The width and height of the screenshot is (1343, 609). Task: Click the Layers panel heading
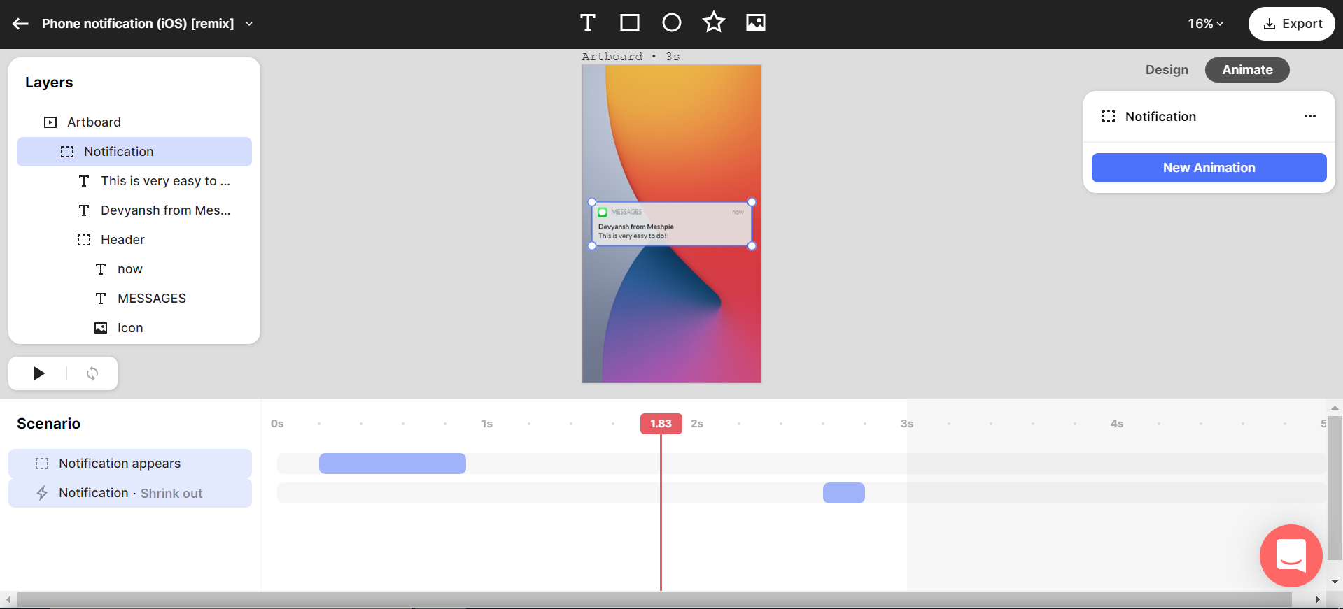(49, 83)
